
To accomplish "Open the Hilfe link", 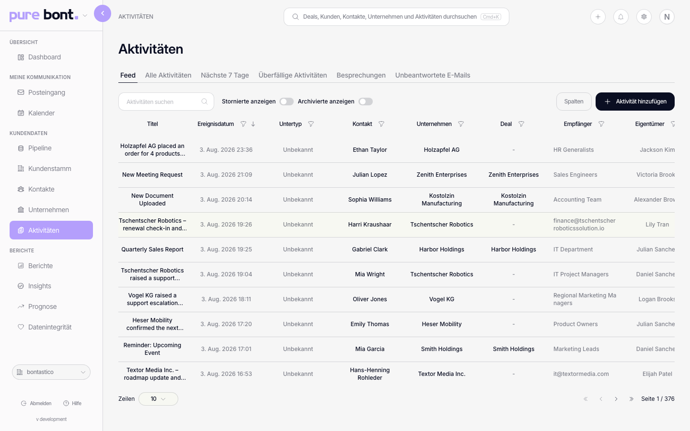I will point(72,403).
